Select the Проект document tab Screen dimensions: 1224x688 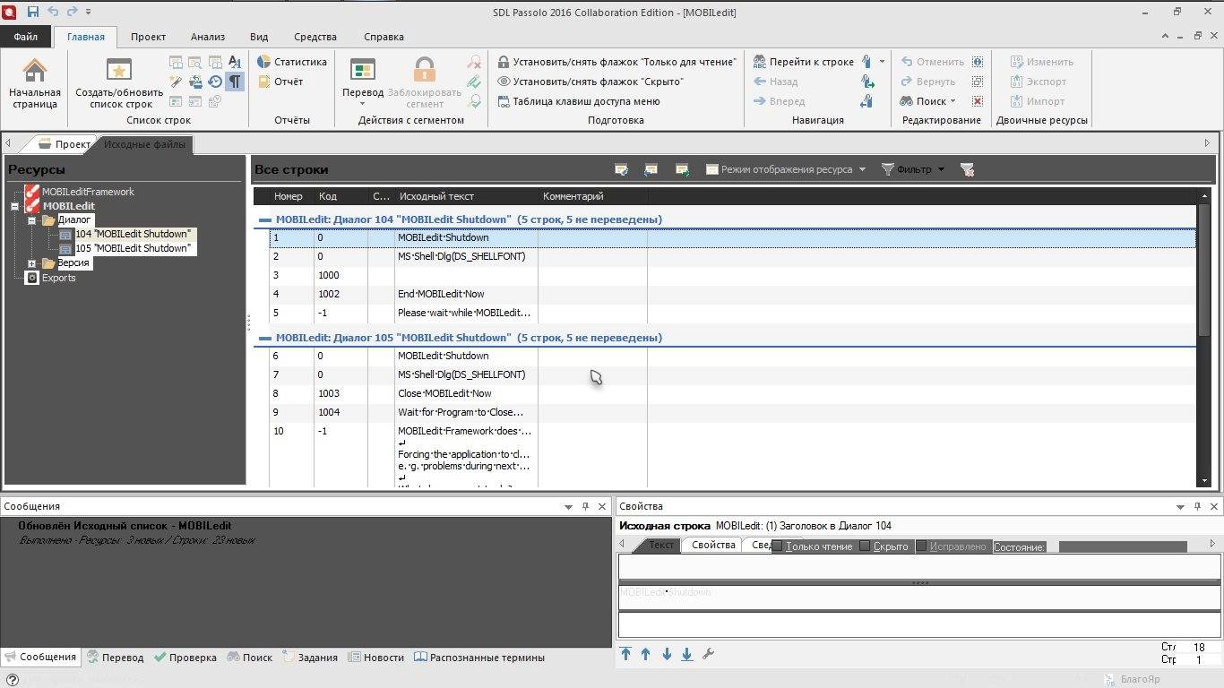(63, 144)
